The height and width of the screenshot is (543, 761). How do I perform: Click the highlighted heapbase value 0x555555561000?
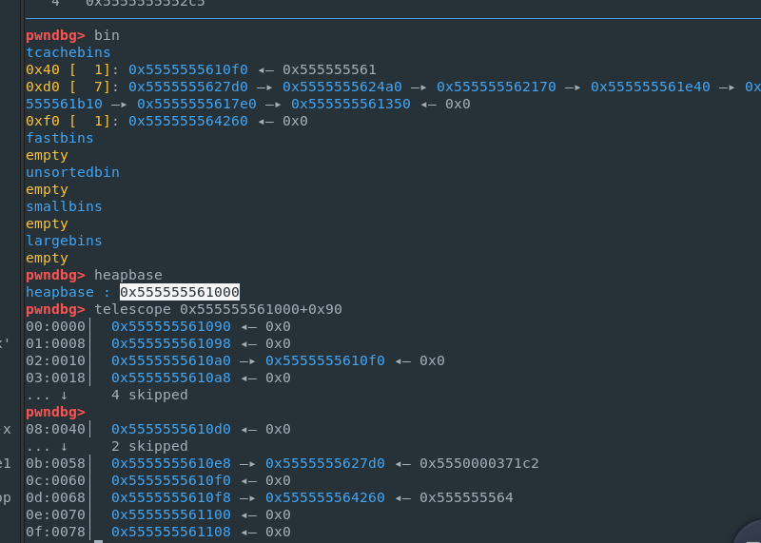point(180,292)
